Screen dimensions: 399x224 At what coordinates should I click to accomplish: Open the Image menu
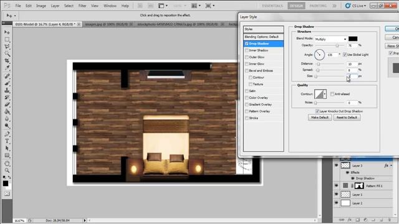tap(41, 6)
